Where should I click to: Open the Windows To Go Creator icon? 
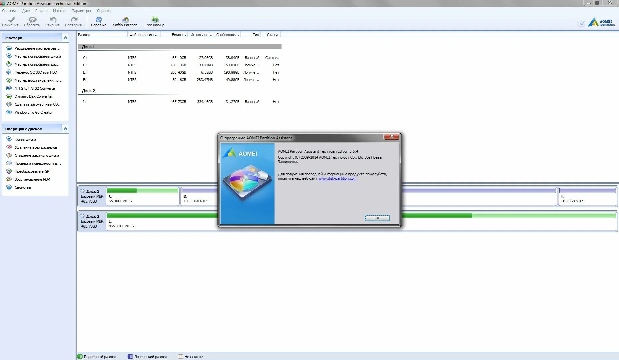(x=9, y=112)
